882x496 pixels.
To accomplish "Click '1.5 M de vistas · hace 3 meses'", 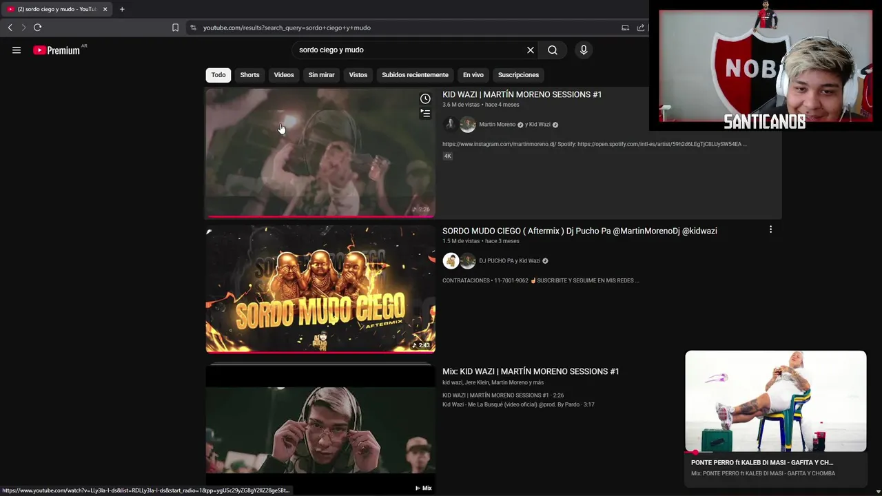I will pos(481,241).
